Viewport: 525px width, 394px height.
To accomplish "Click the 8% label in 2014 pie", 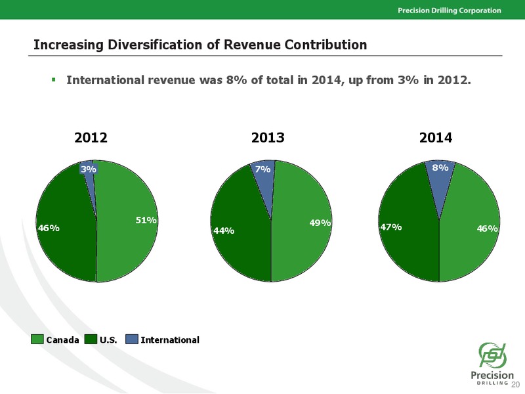I will point(440,167).
